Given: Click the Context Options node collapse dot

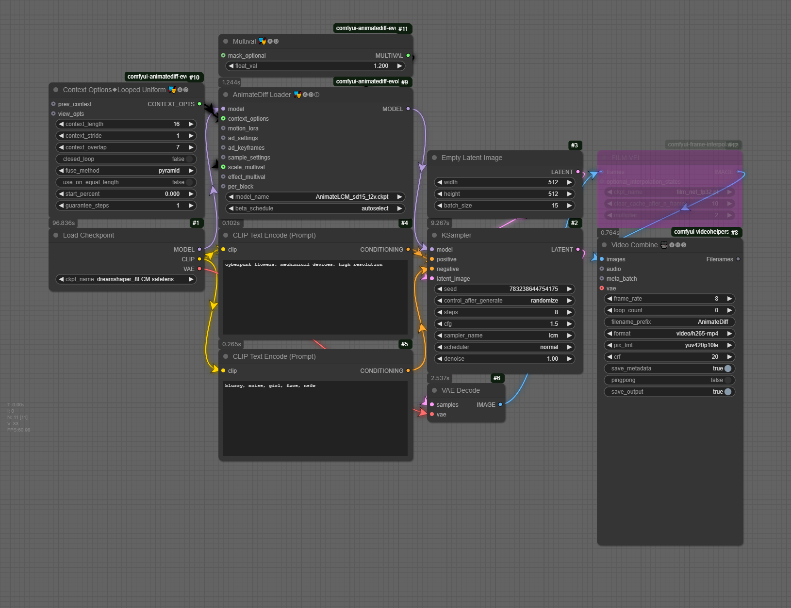Looking at the screenshot, I should pyautogui.click(x=56, y=90).
